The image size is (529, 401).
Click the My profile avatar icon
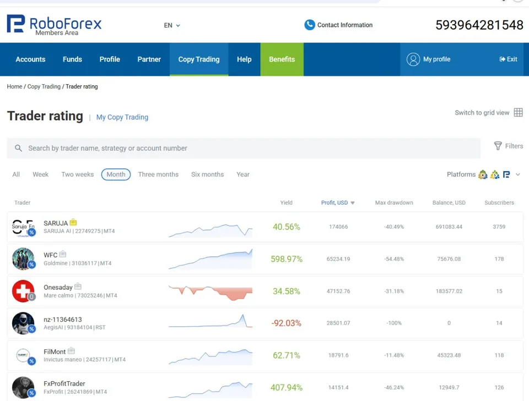tap(413, 59)
